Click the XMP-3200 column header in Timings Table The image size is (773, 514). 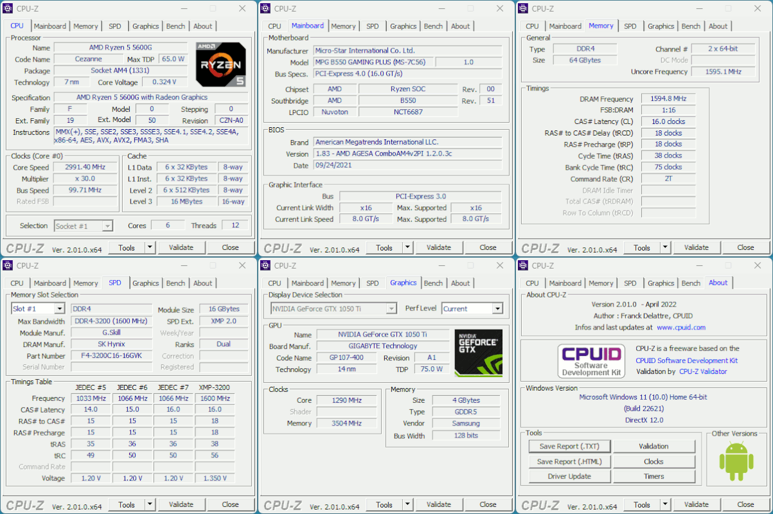tap(215, 387)
